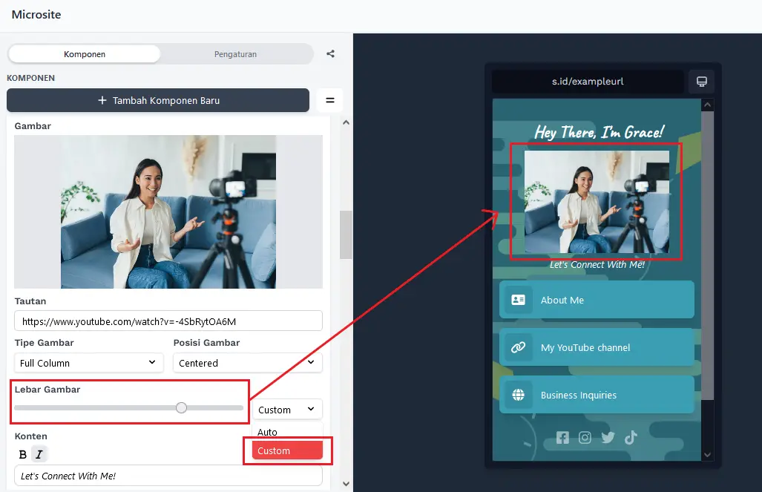Select Auto from the width options

268,432
